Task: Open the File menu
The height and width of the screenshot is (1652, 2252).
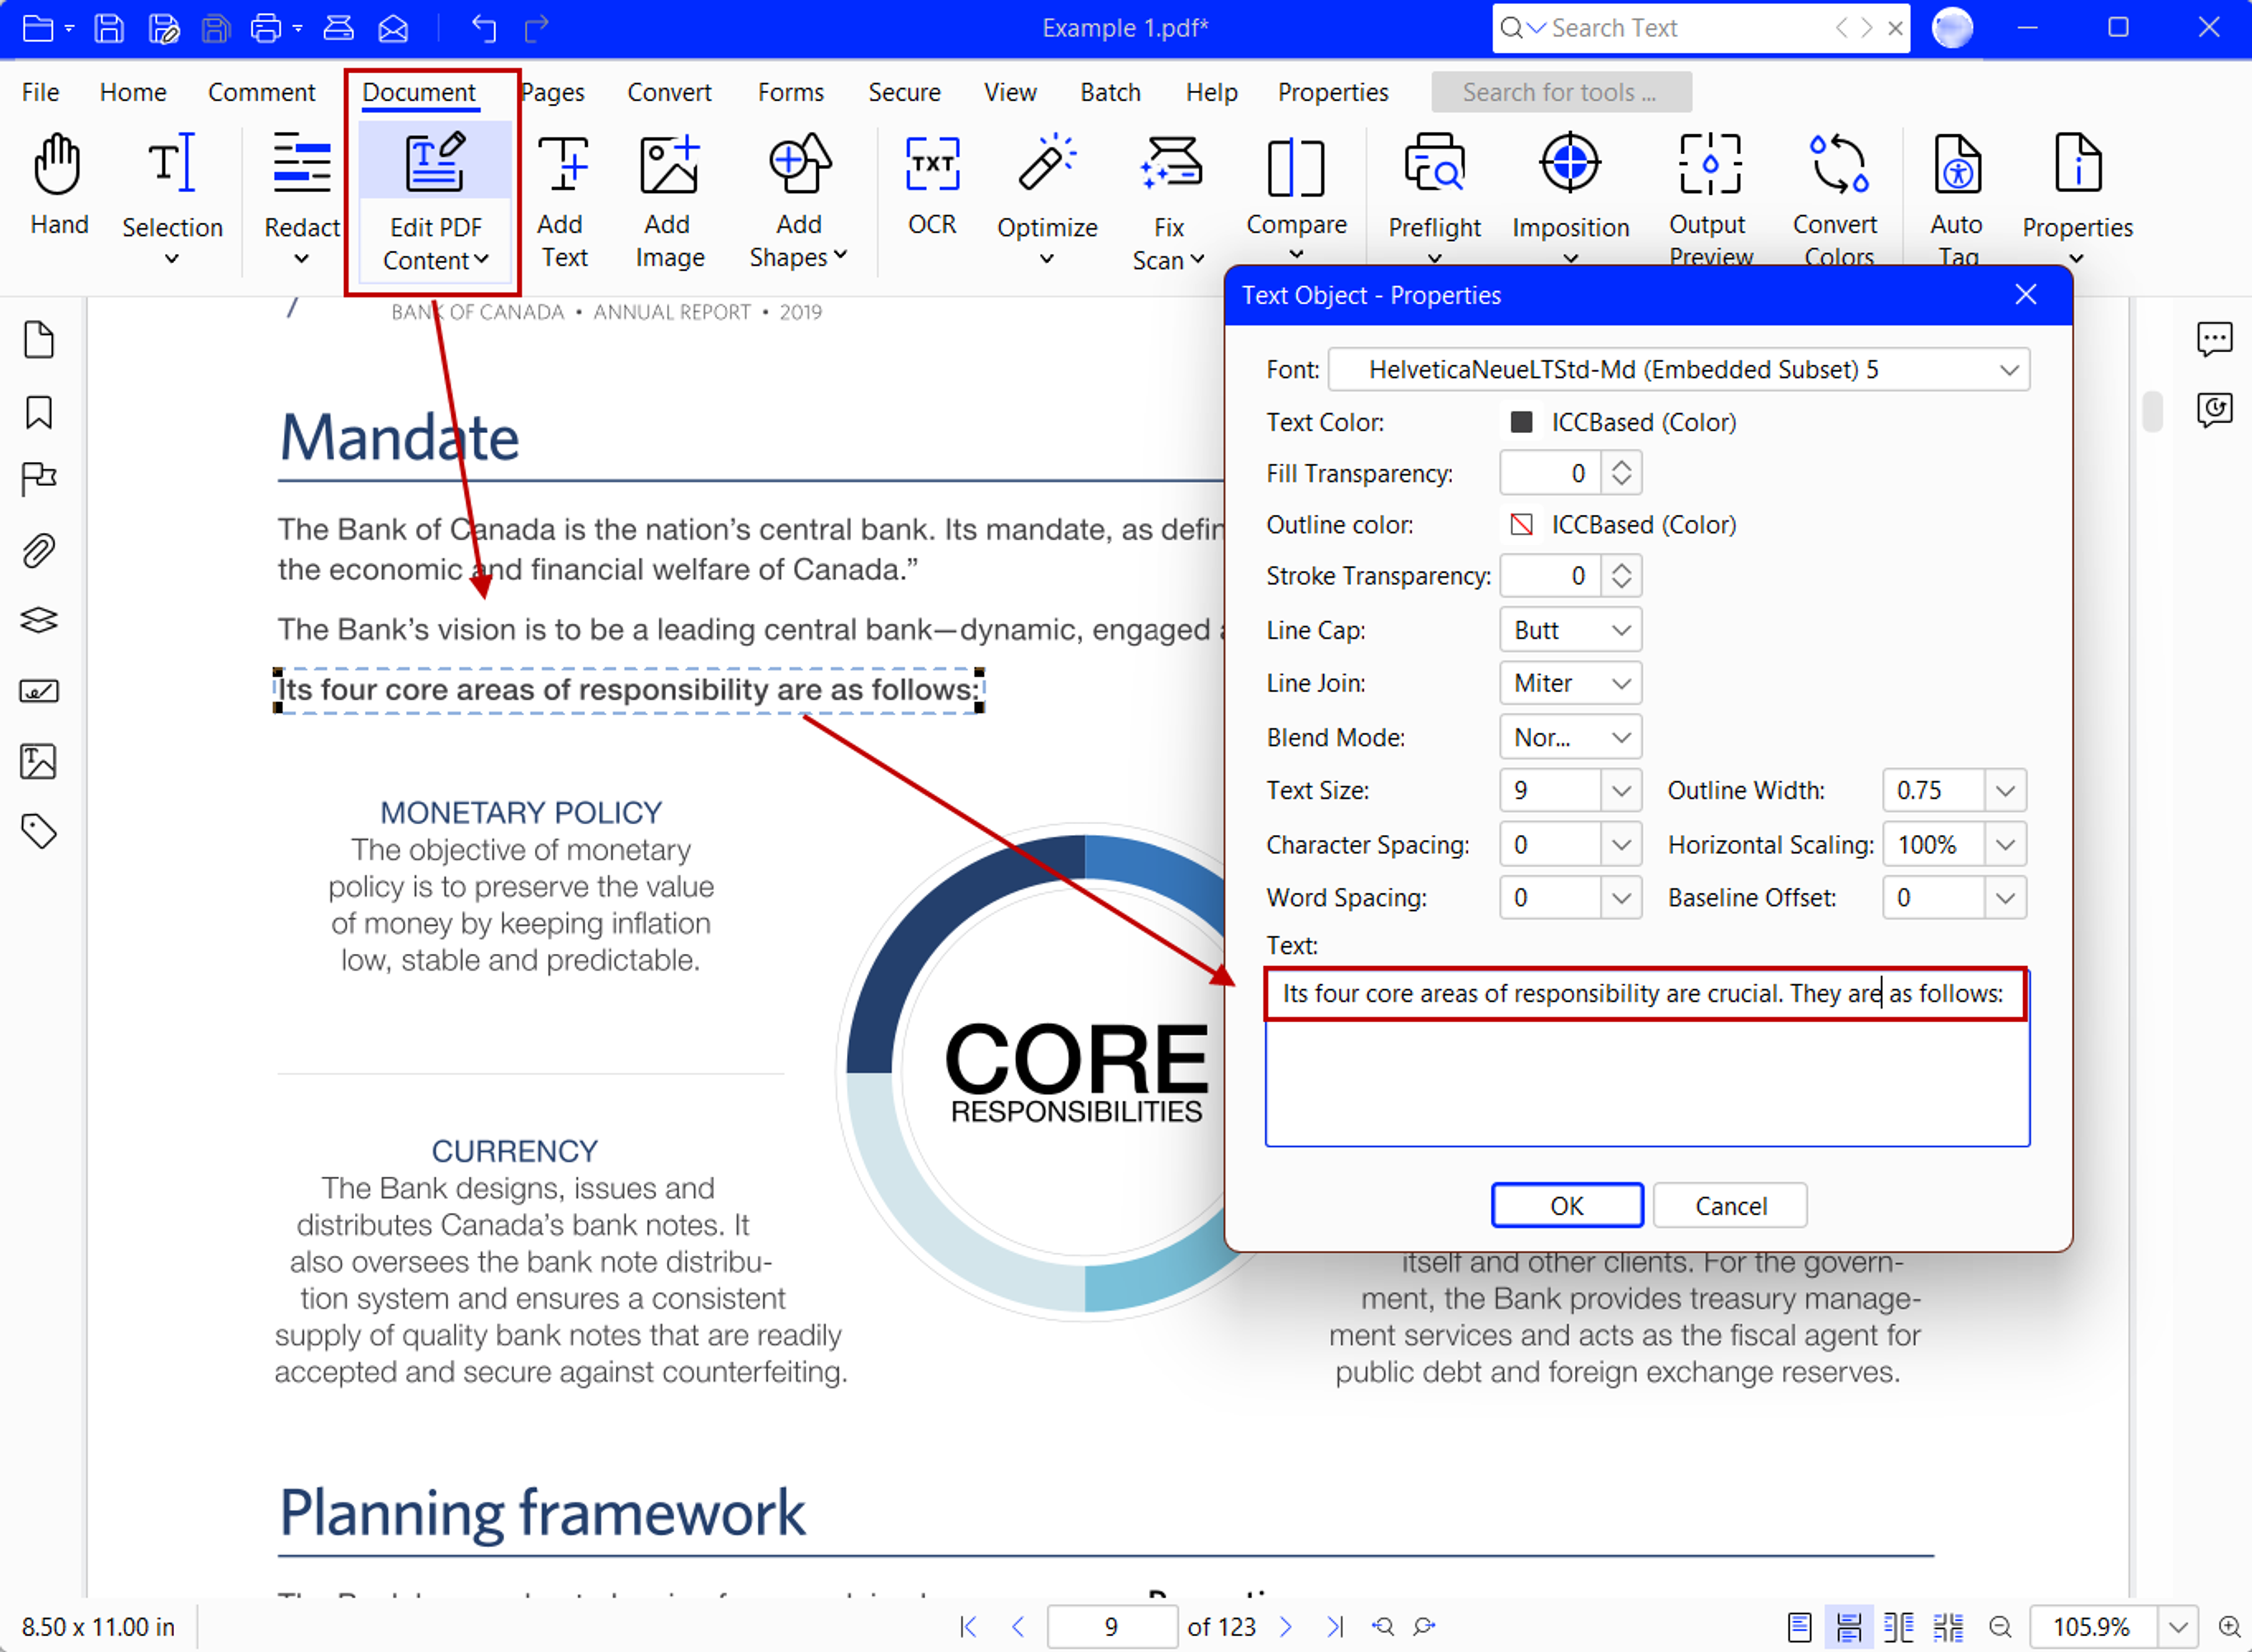Action: point(40,92)
